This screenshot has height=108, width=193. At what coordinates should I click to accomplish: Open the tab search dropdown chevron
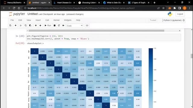click(168, 2)
